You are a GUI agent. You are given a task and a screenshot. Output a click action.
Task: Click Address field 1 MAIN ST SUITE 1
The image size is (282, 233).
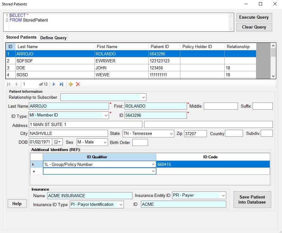point(86,124)
